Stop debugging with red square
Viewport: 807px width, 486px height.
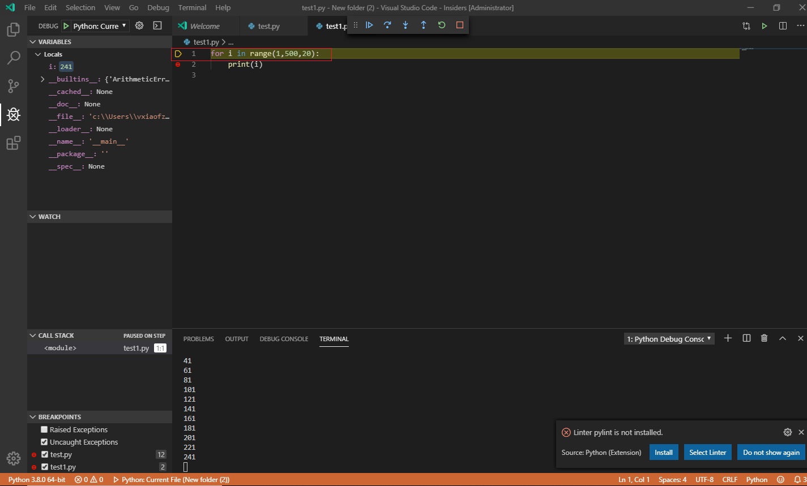point(460,25)
